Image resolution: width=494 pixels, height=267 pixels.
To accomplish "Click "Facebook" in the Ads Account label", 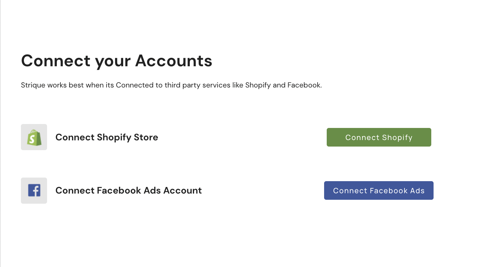I will click(119, 191).
